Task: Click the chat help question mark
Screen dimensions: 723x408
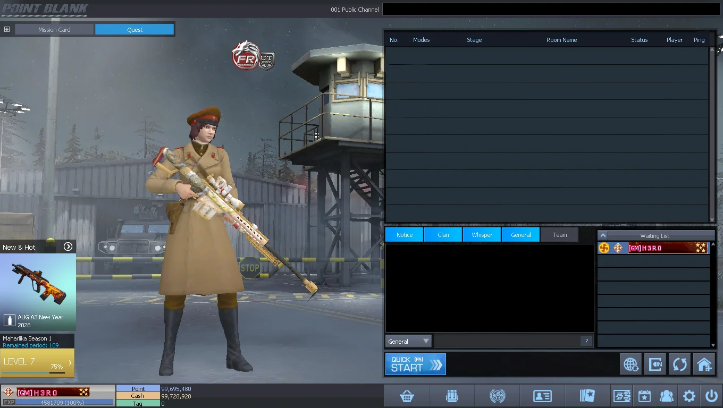Action: click(586, 341)
